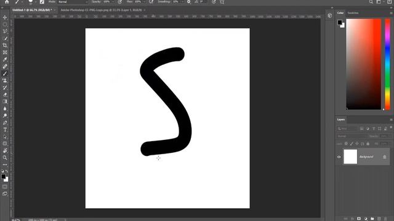Click the brush Opacity value field
The image size is (394, 221).
107,2
